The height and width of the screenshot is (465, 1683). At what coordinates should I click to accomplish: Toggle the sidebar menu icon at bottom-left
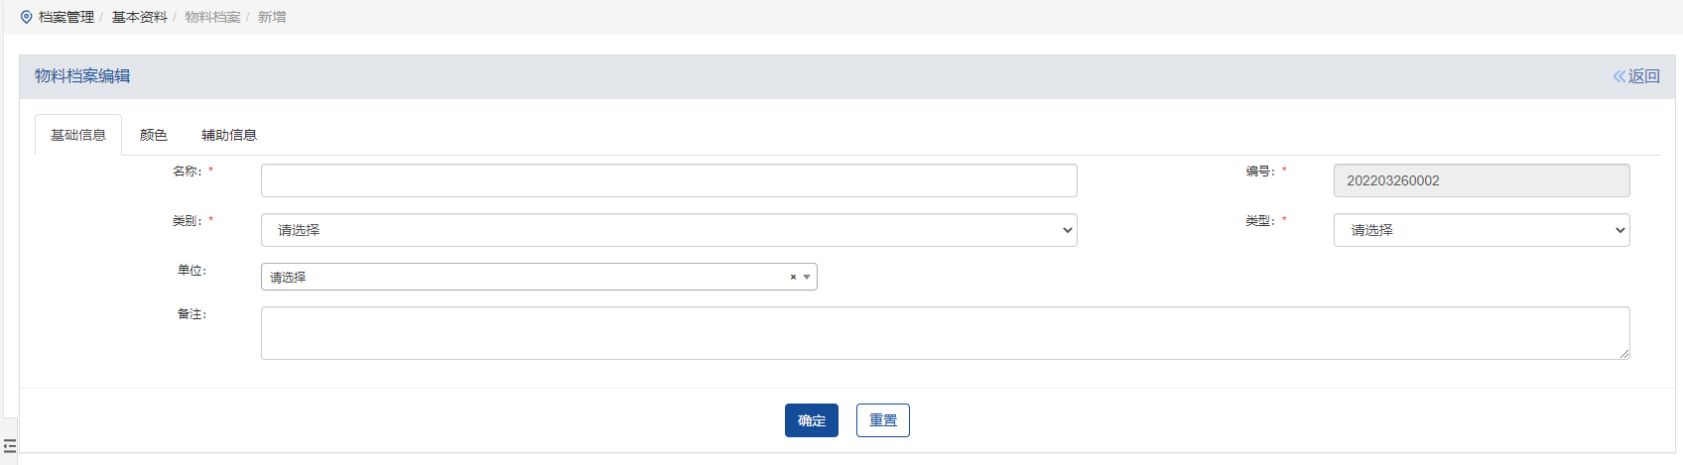(x=10, y=446)
